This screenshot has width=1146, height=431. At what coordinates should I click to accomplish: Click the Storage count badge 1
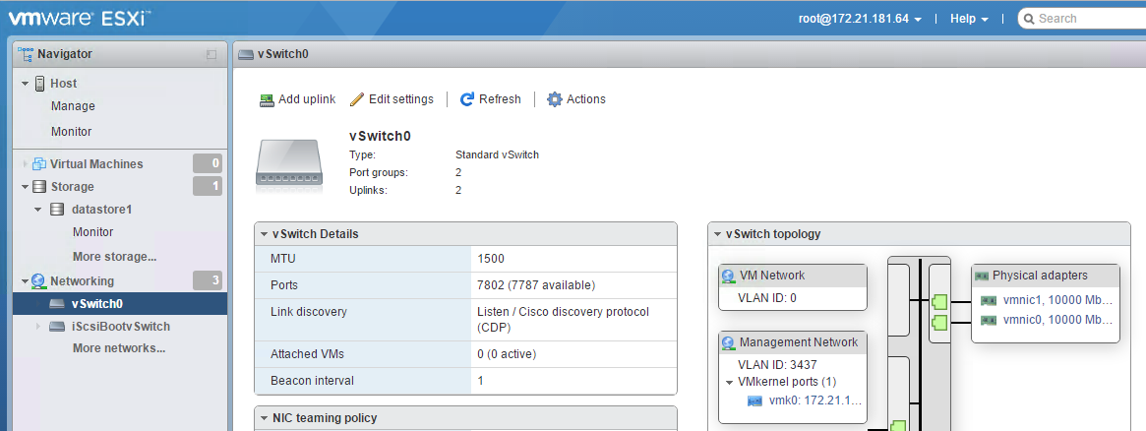(x=208, y=186)
